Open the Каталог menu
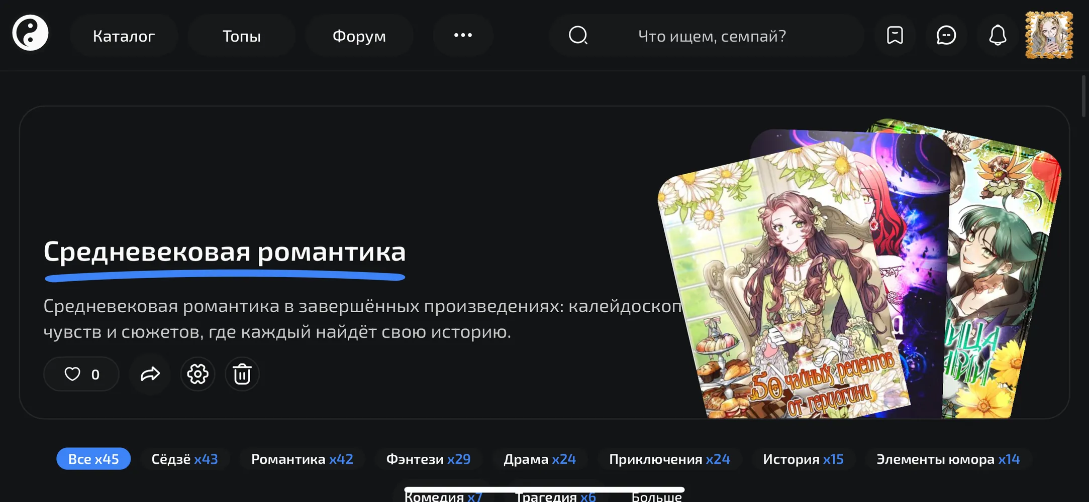1089x502 pixels. tap(124, 36)
